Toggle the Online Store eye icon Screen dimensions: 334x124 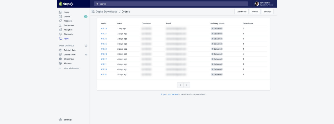[86, 55]
